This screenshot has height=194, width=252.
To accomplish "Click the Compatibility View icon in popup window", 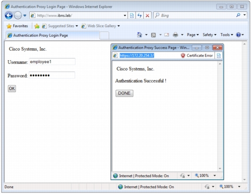I will point(218,55).
